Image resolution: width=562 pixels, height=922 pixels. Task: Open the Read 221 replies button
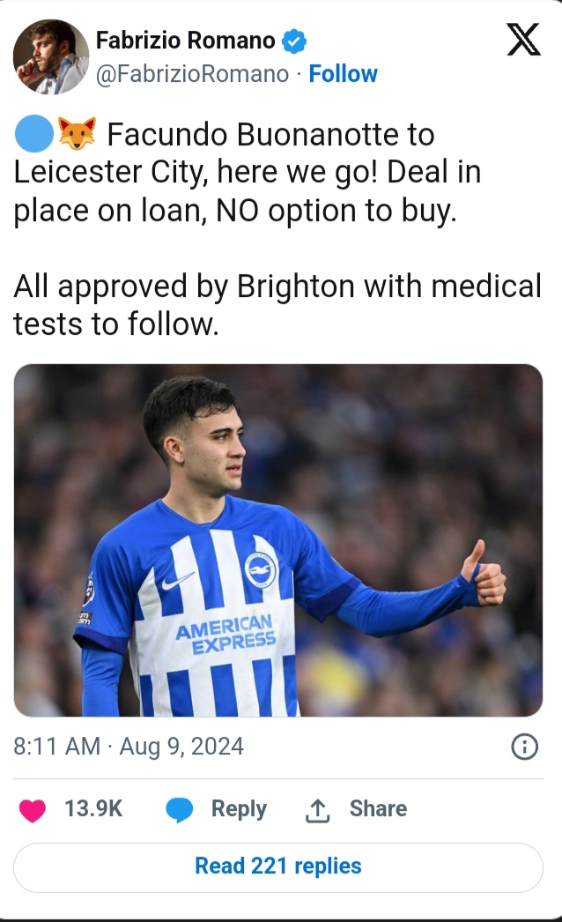278,866
